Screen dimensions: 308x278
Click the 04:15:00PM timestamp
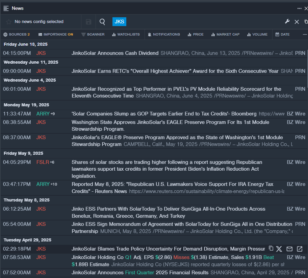pos(17,53)
